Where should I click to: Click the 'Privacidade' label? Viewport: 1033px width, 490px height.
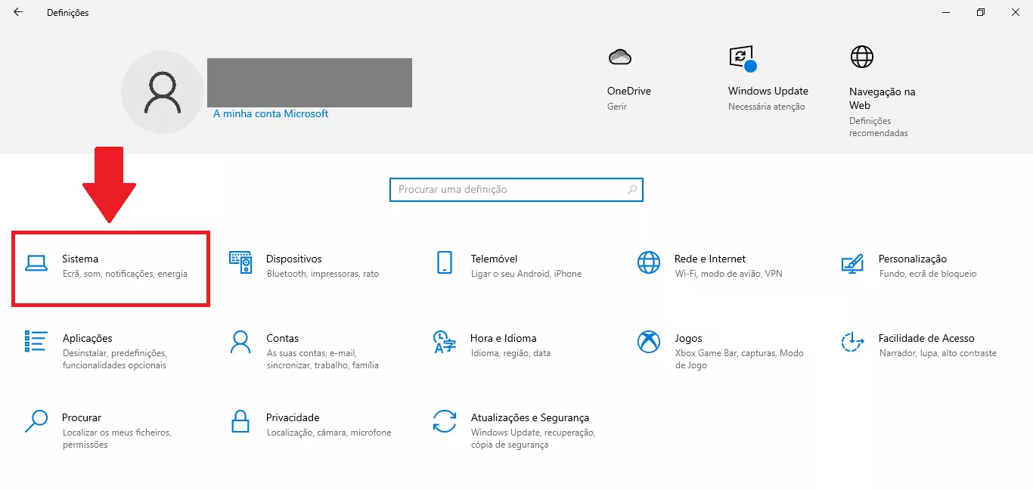coord(293,417)
